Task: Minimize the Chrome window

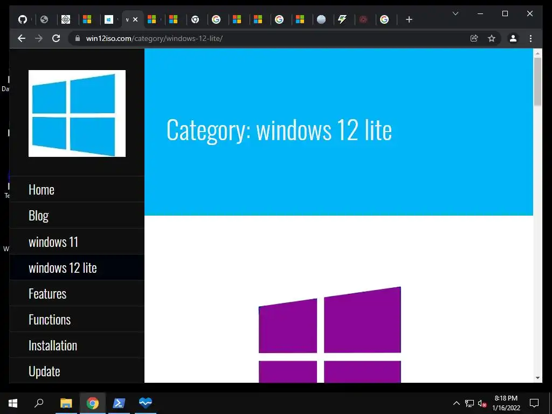Action: [480, 13]
